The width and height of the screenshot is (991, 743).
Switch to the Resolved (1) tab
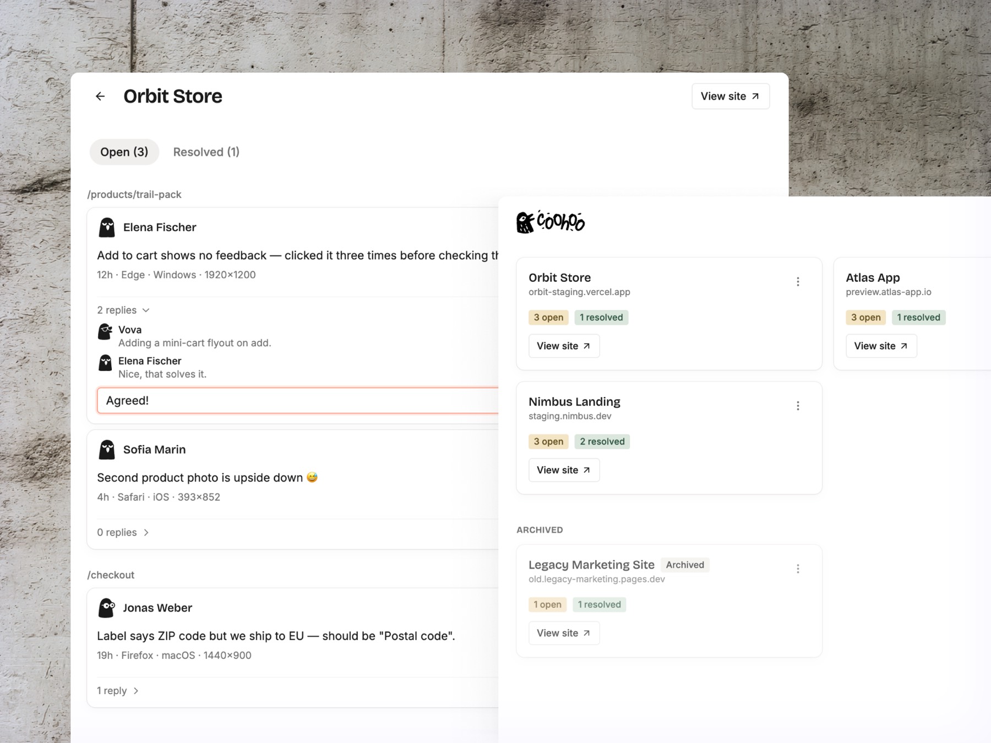(206, 152)
